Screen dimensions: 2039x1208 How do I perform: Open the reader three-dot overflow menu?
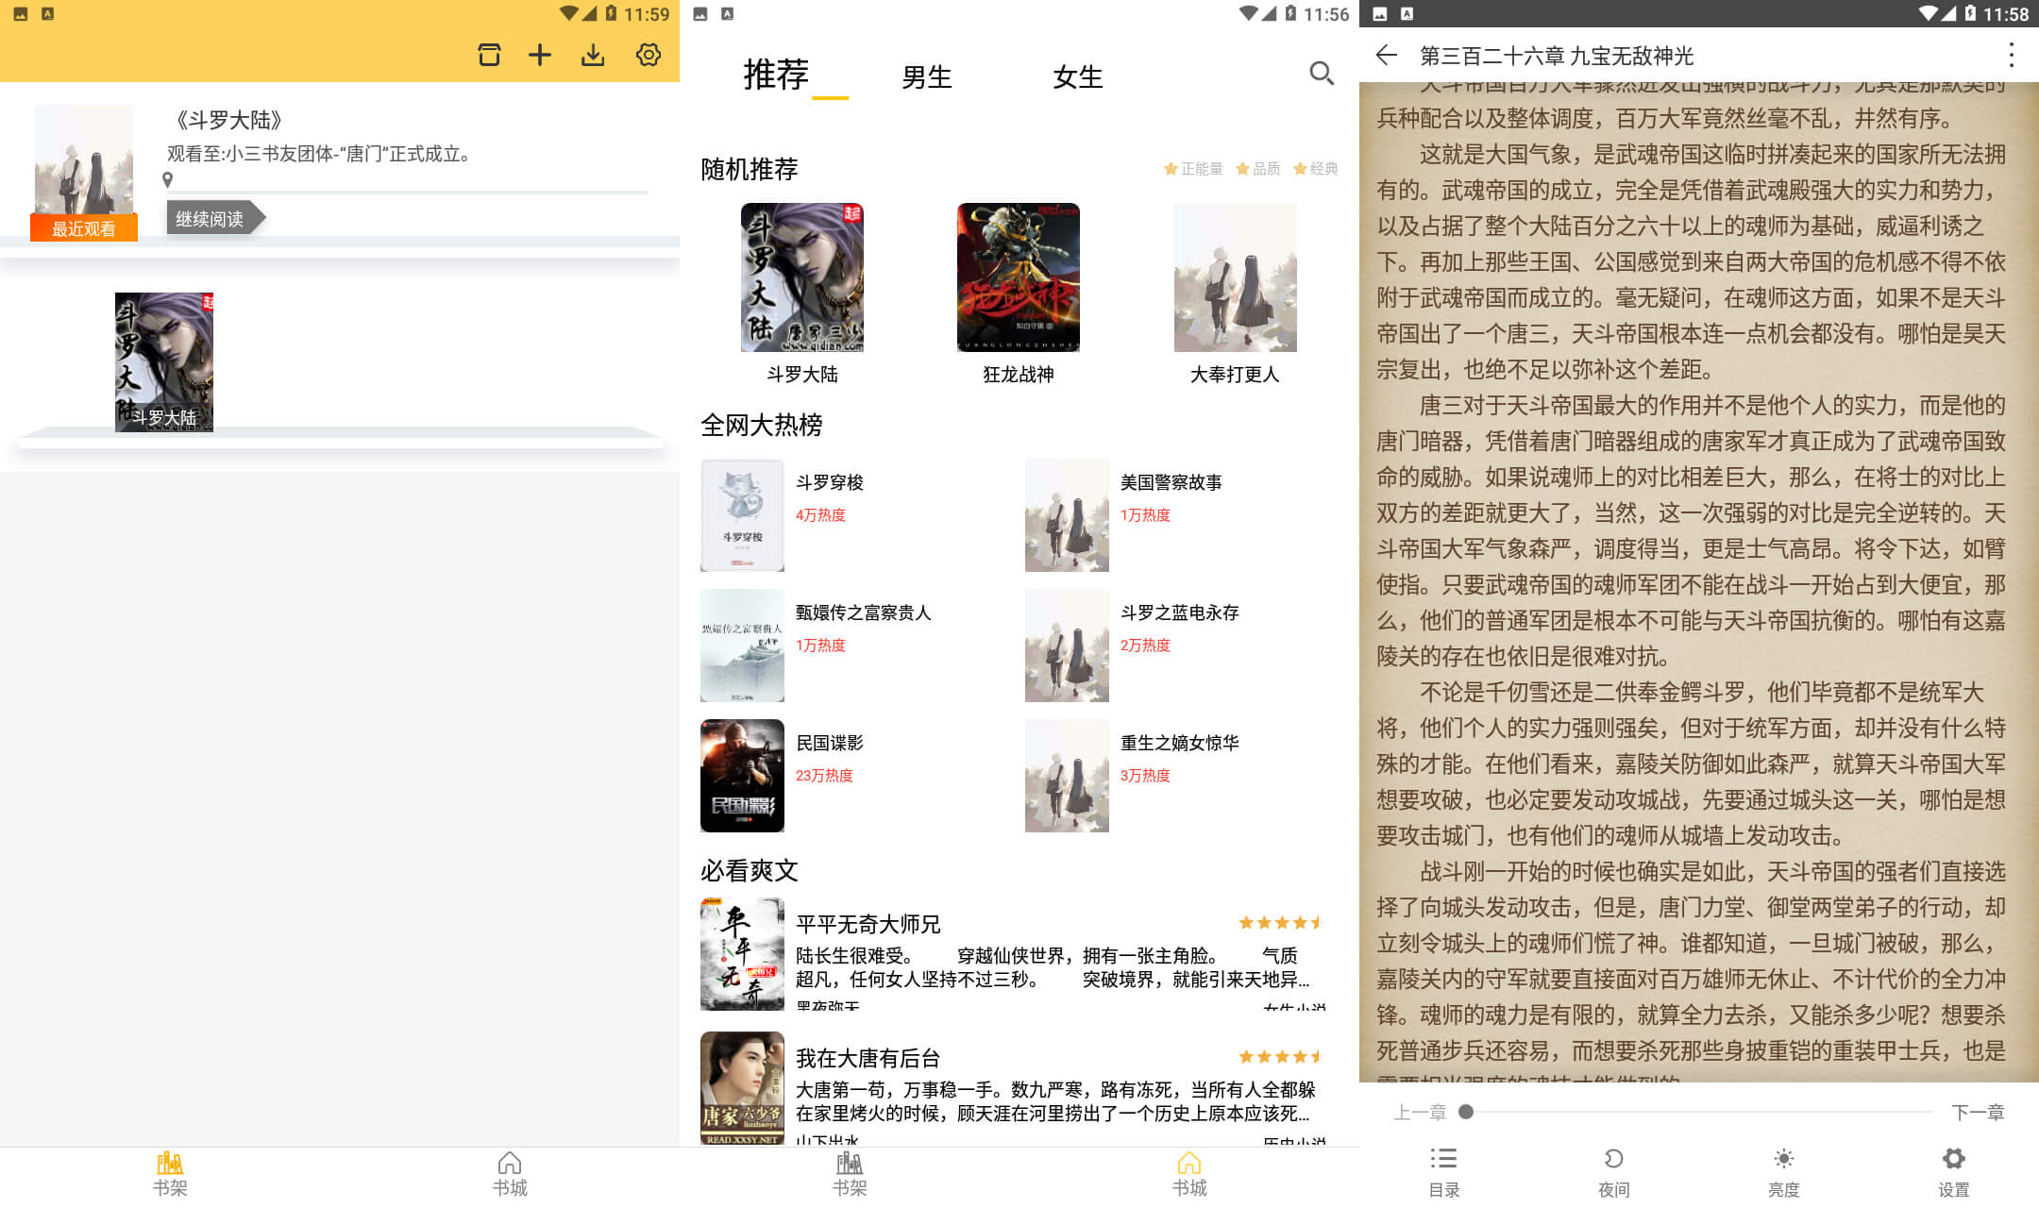(x=2011, y=56)
